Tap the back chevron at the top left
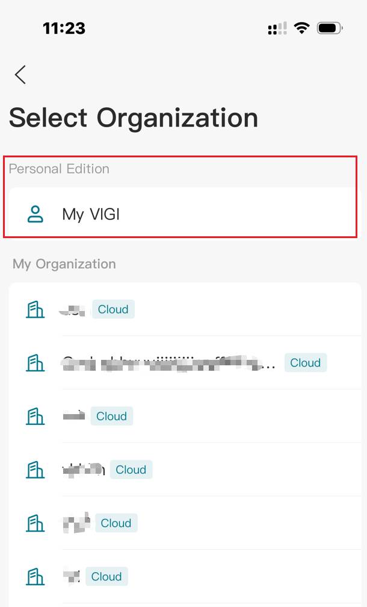This screenshot has width=367, height=607. (20, 75)
